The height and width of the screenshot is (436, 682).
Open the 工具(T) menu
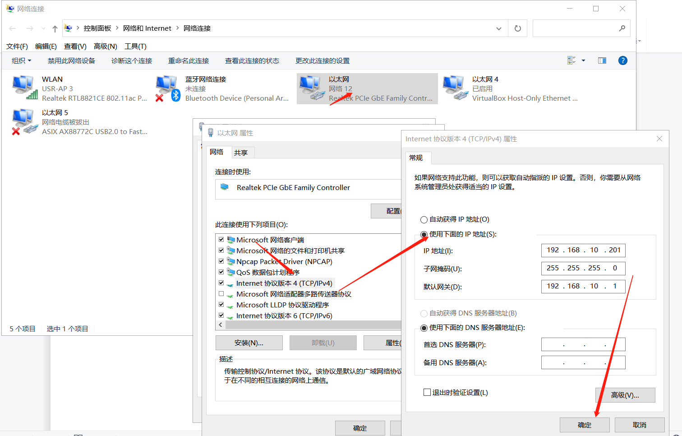pos(136,46)
